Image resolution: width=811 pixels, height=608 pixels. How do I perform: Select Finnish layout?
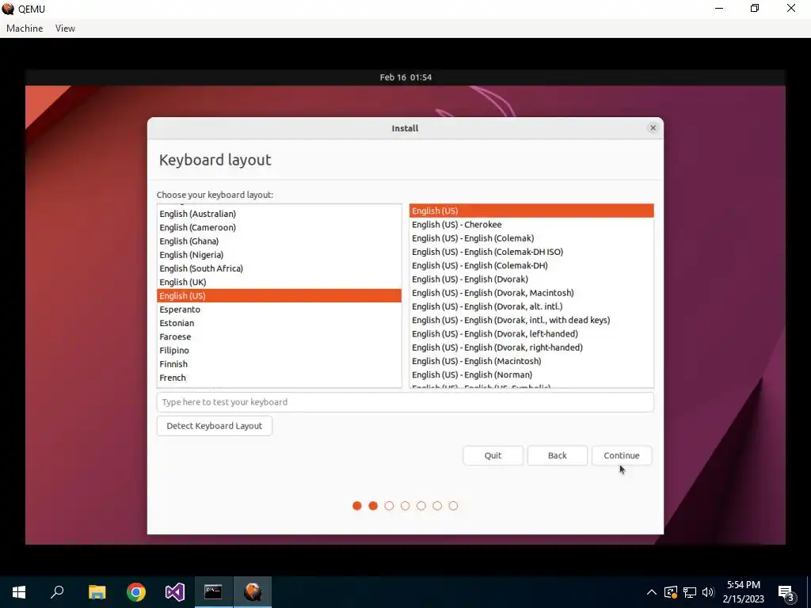tap(280, 364)
